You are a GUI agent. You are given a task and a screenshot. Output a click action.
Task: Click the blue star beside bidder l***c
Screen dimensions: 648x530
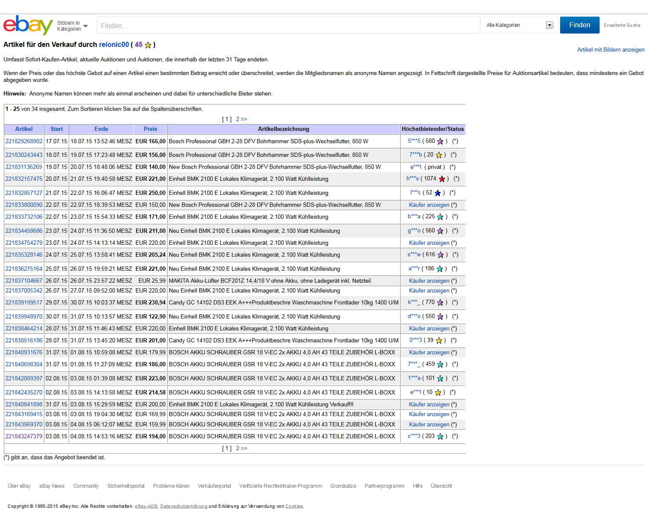click(438, 193)
